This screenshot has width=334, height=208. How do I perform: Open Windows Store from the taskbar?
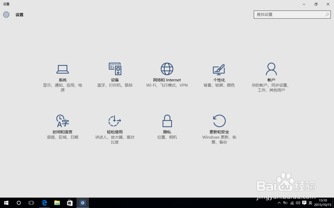[x=69, y=203]
